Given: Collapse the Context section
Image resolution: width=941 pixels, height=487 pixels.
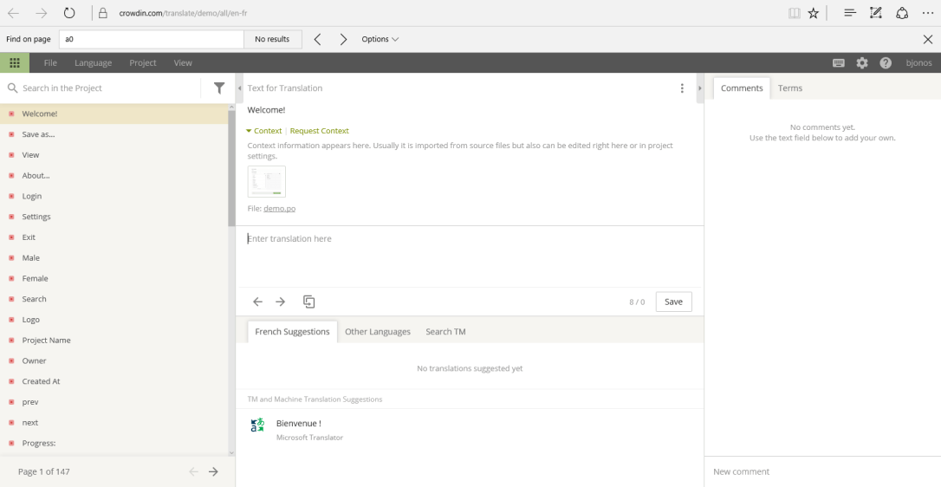Looking at the screenshot, I should pyautogui.click(x=263, y=131).
